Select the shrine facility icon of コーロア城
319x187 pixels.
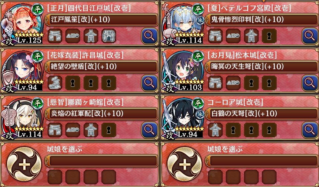[215, 130]
